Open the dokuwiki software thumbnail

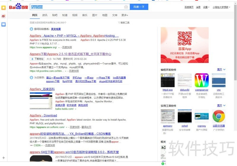click(185, 80)
